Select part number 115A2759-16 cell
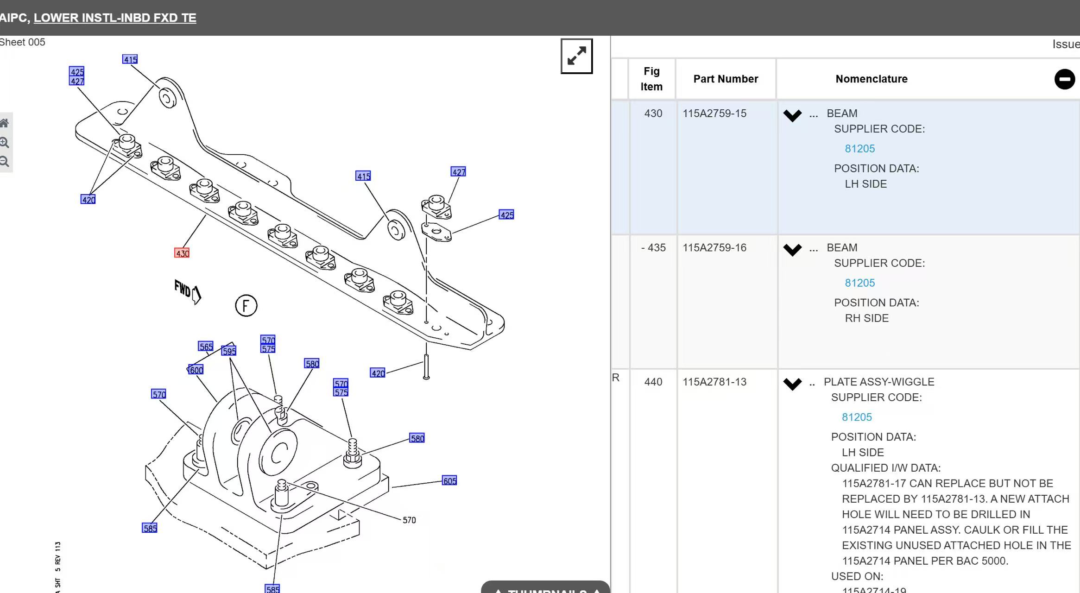Image resolution: width=1080 pixels, height=593 pixels. coord(727,302)
